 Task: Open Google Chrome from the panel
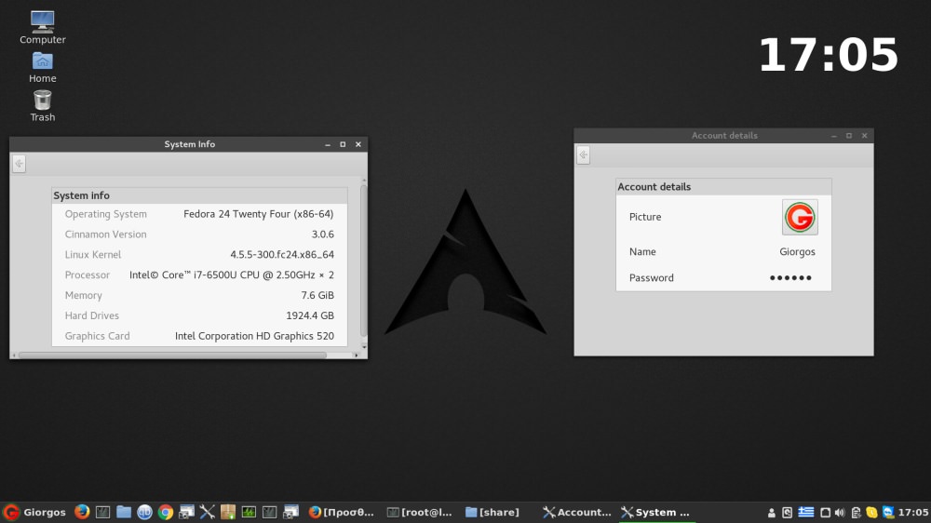coord(166,512)
